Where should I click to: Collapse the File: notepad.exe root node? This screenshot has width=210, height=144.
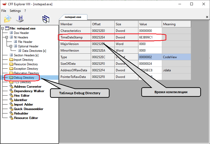(x=2, y=28)
